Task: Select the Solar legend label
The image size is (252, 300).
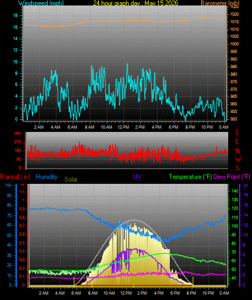Action: click(71, 179)
